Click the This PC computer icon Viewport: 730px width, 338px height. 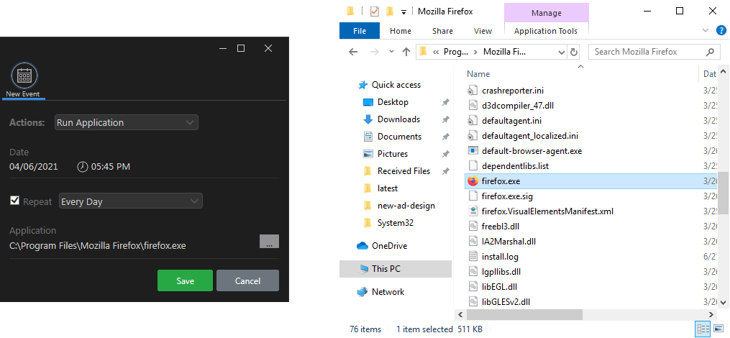[x=363, y=269]
